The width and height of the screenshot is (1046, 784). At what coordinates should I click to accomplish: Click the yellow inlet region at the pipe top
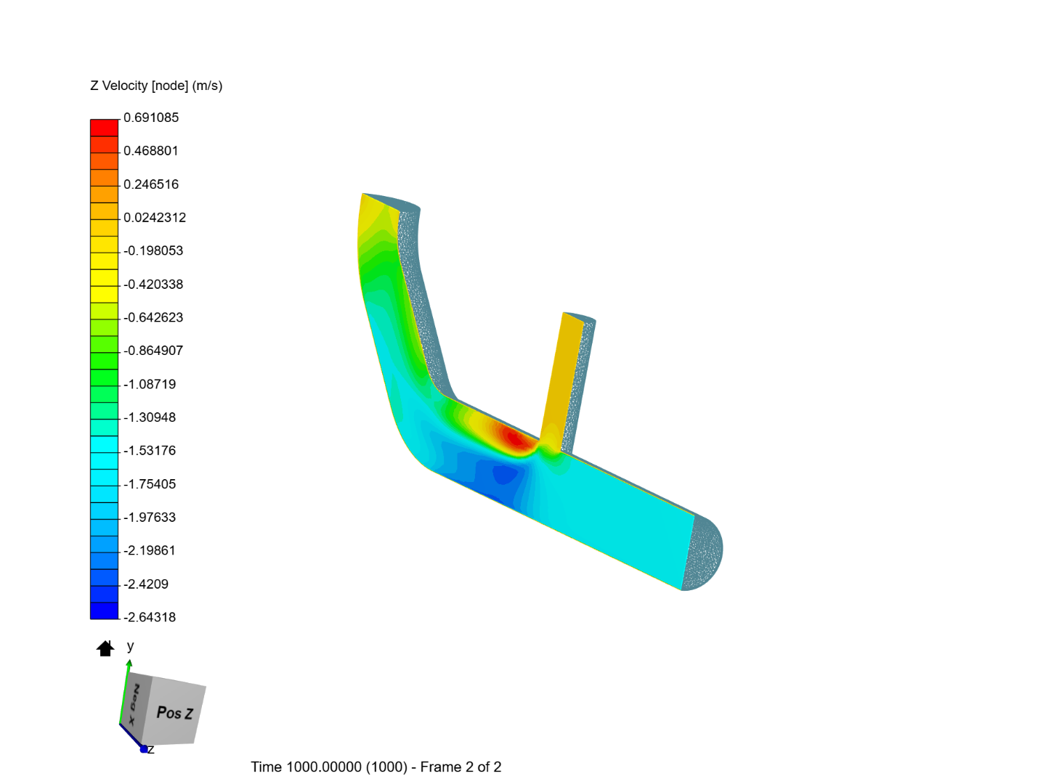point(378,214)
